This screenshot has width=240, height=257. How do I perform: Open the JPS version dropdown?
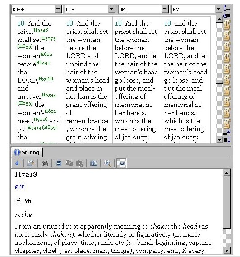[165, 9]
